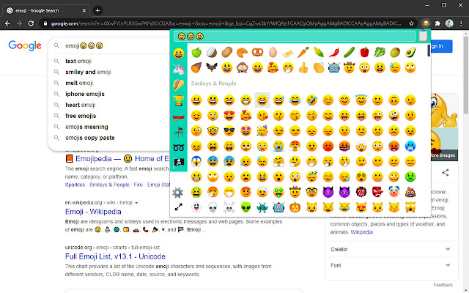Open the Emojipedia search result

pyautogui.click(x=117, y=159)
